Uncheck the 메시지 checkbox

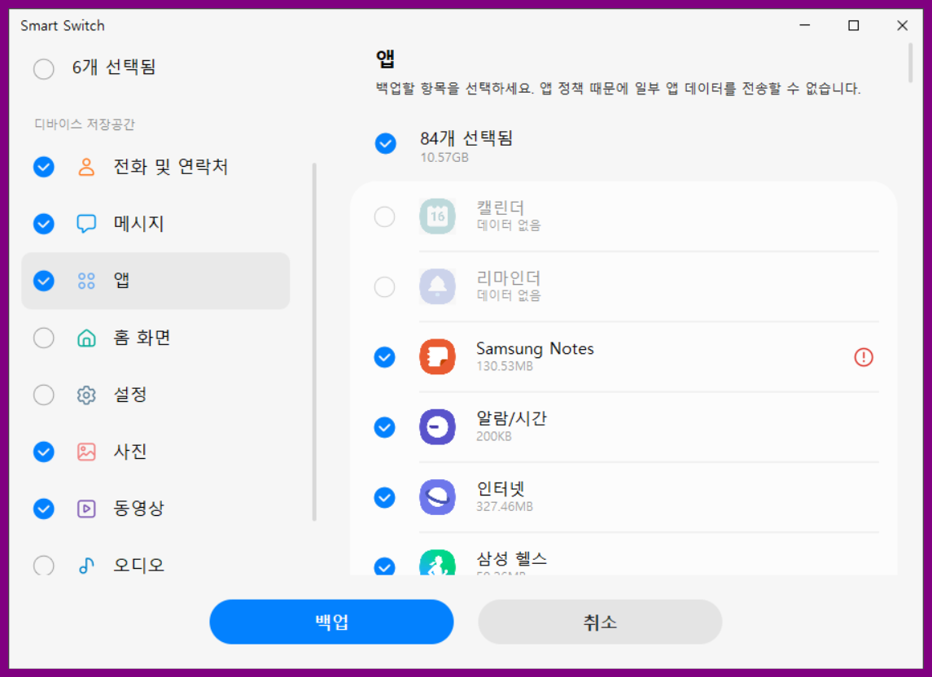[44, 224]
